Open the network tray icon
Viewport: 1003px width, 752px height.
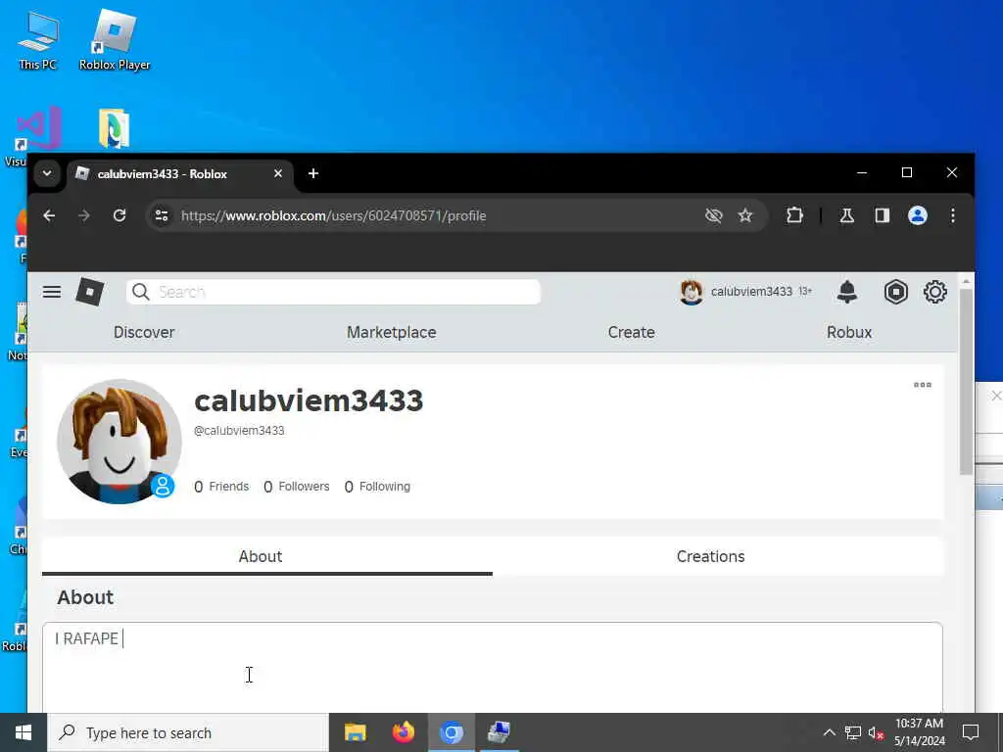[x=853, y=732]
